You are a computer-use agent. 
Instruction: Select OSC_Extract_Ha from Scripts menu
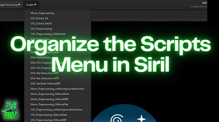tap(39, 18)
